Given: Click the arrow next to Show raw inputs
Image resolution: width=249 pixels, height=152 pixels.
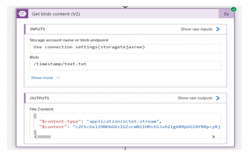Looking at the screenshot, I should coord(218,29).
